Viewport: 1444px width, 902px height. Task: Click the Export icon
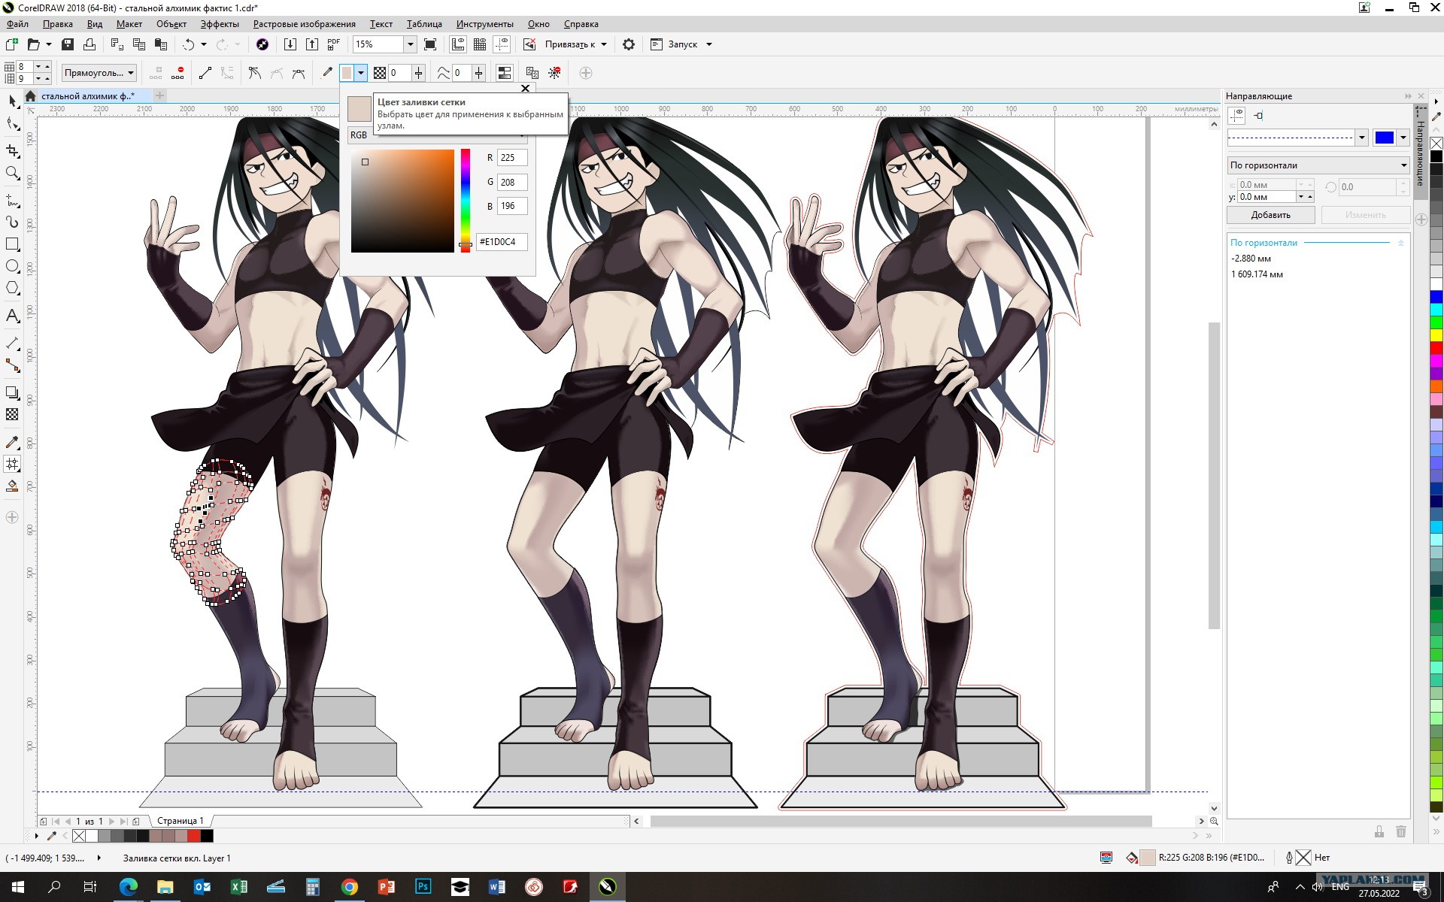pyautogui.click(x=312, y=44)
